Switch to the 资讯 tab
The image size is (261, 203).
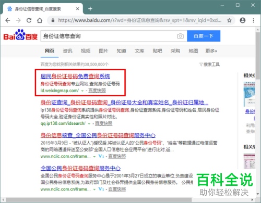point(67,51)
